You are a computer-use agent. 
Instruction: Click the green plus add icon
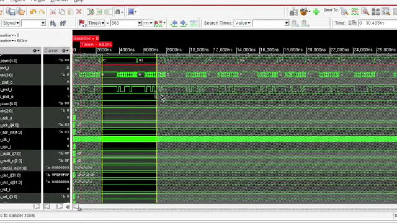point(316,12)
